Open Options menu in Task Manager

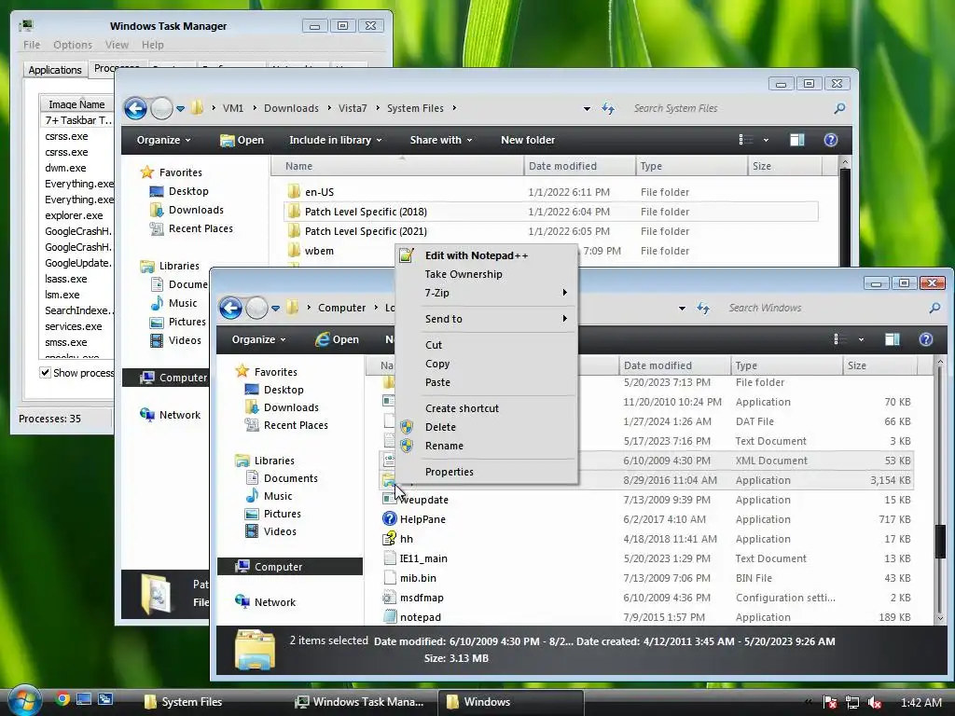pos(73,45)
